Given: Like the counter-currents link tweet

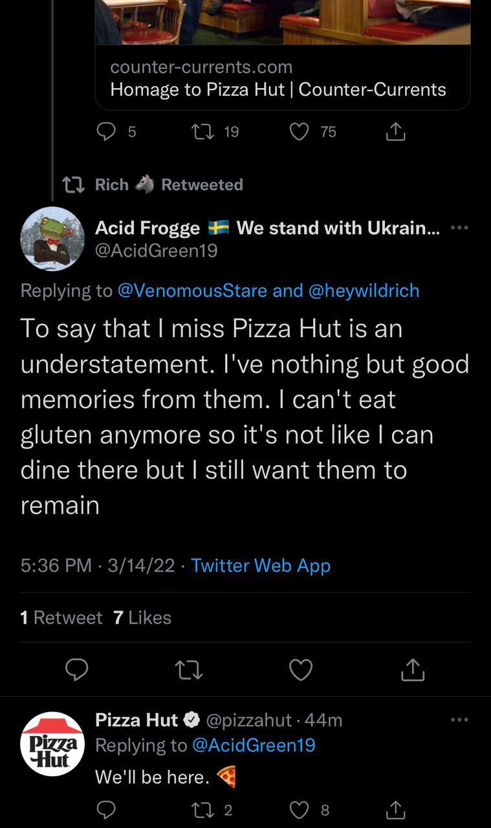Looking at the screenshot, I should point(299,132).
